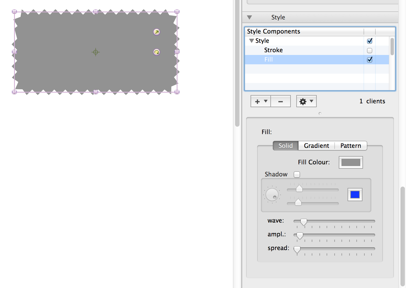The height and width of the screenshot is (288, 406).
Task: Disable the Fill component checkbox
Action: (370, 60)
